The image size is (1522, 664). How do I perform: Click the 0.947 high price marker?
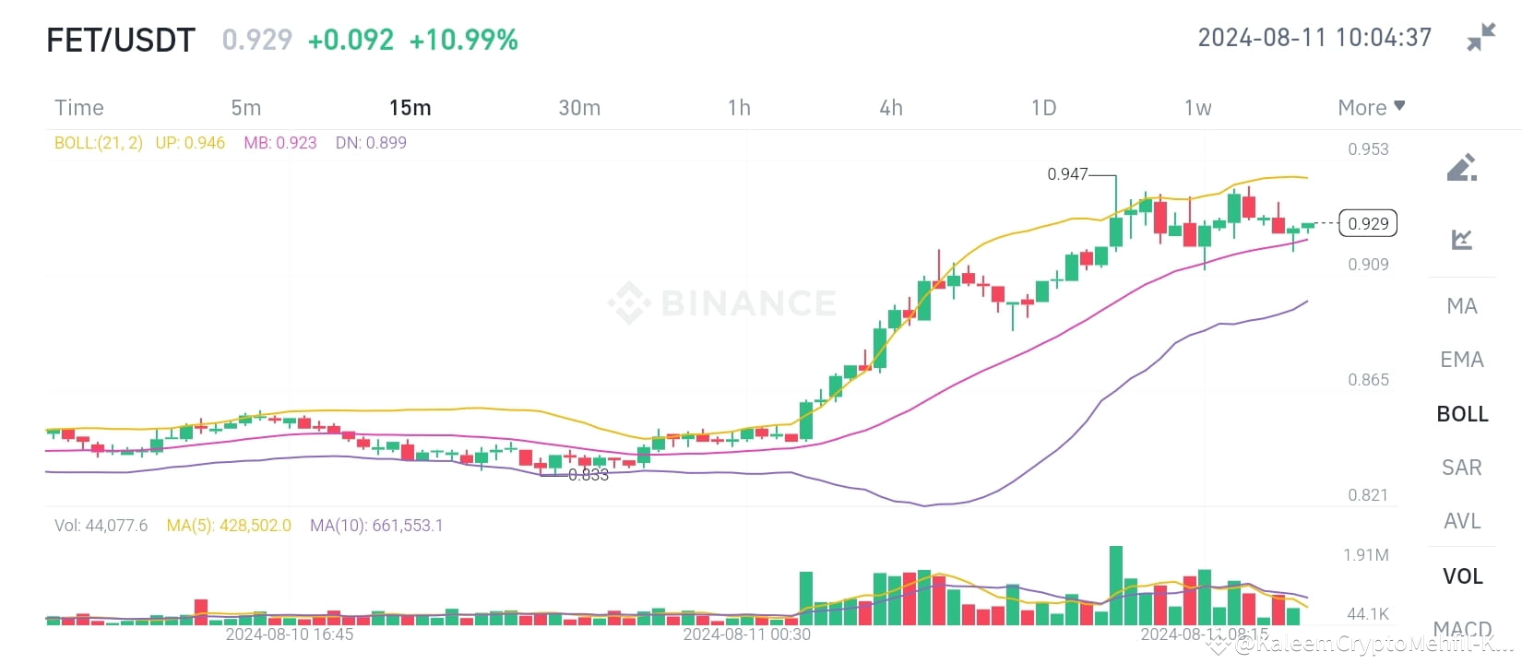point(1066,172)
